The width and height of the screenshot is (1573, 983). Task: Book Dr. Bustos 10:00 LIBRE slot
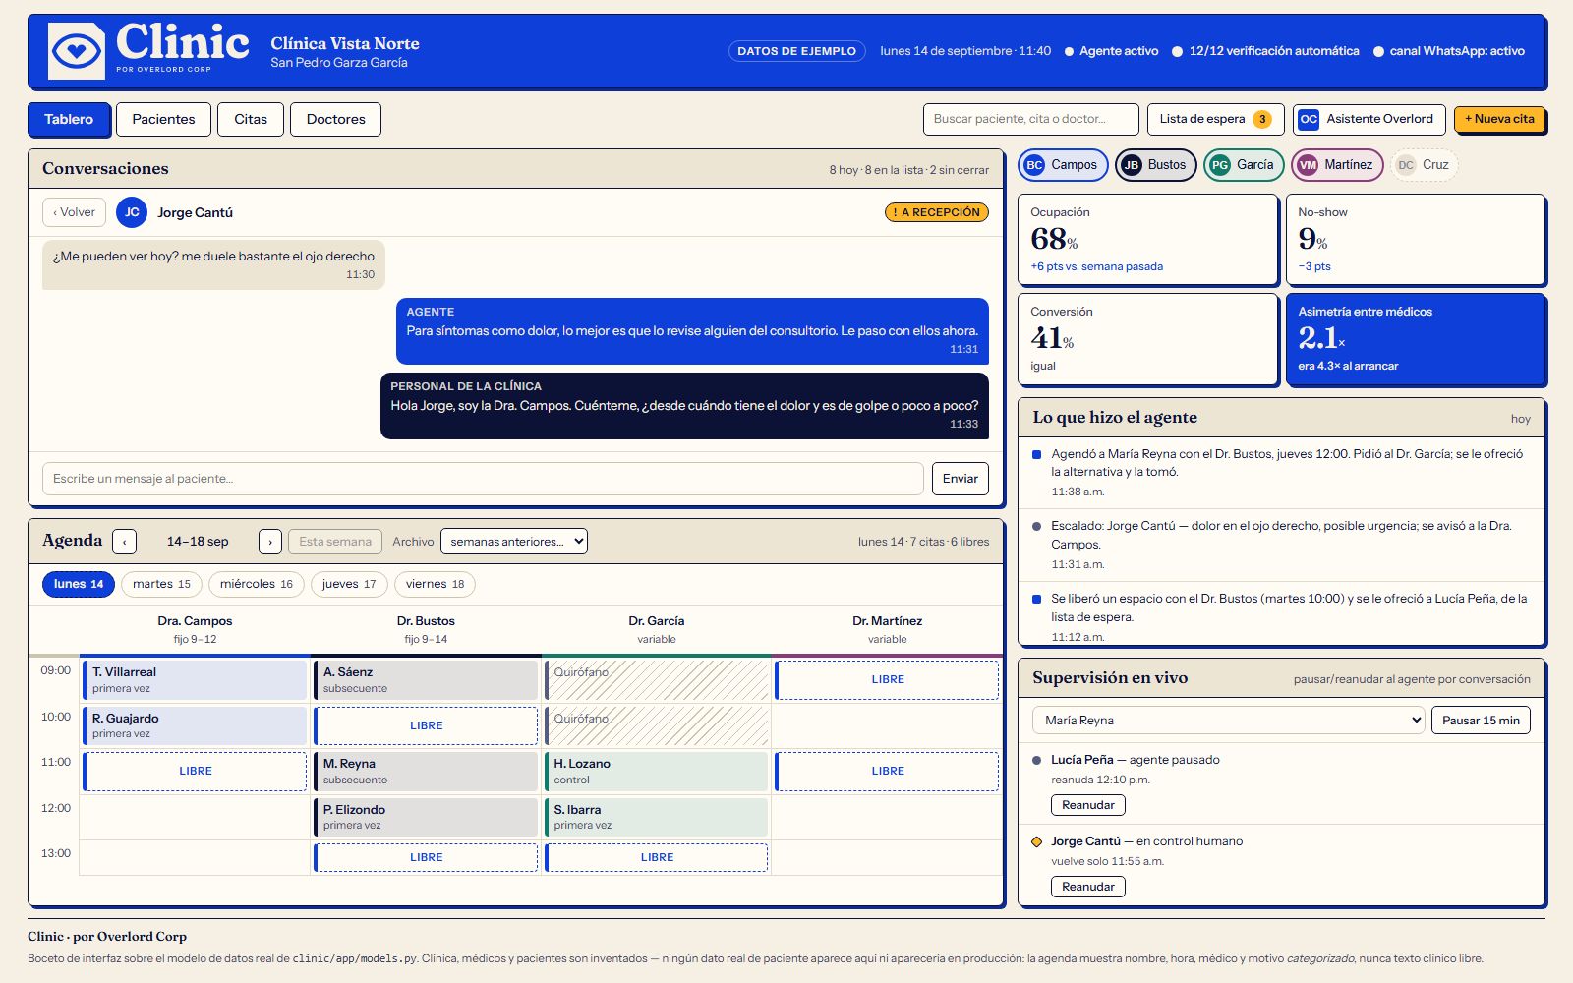[426, 725]
